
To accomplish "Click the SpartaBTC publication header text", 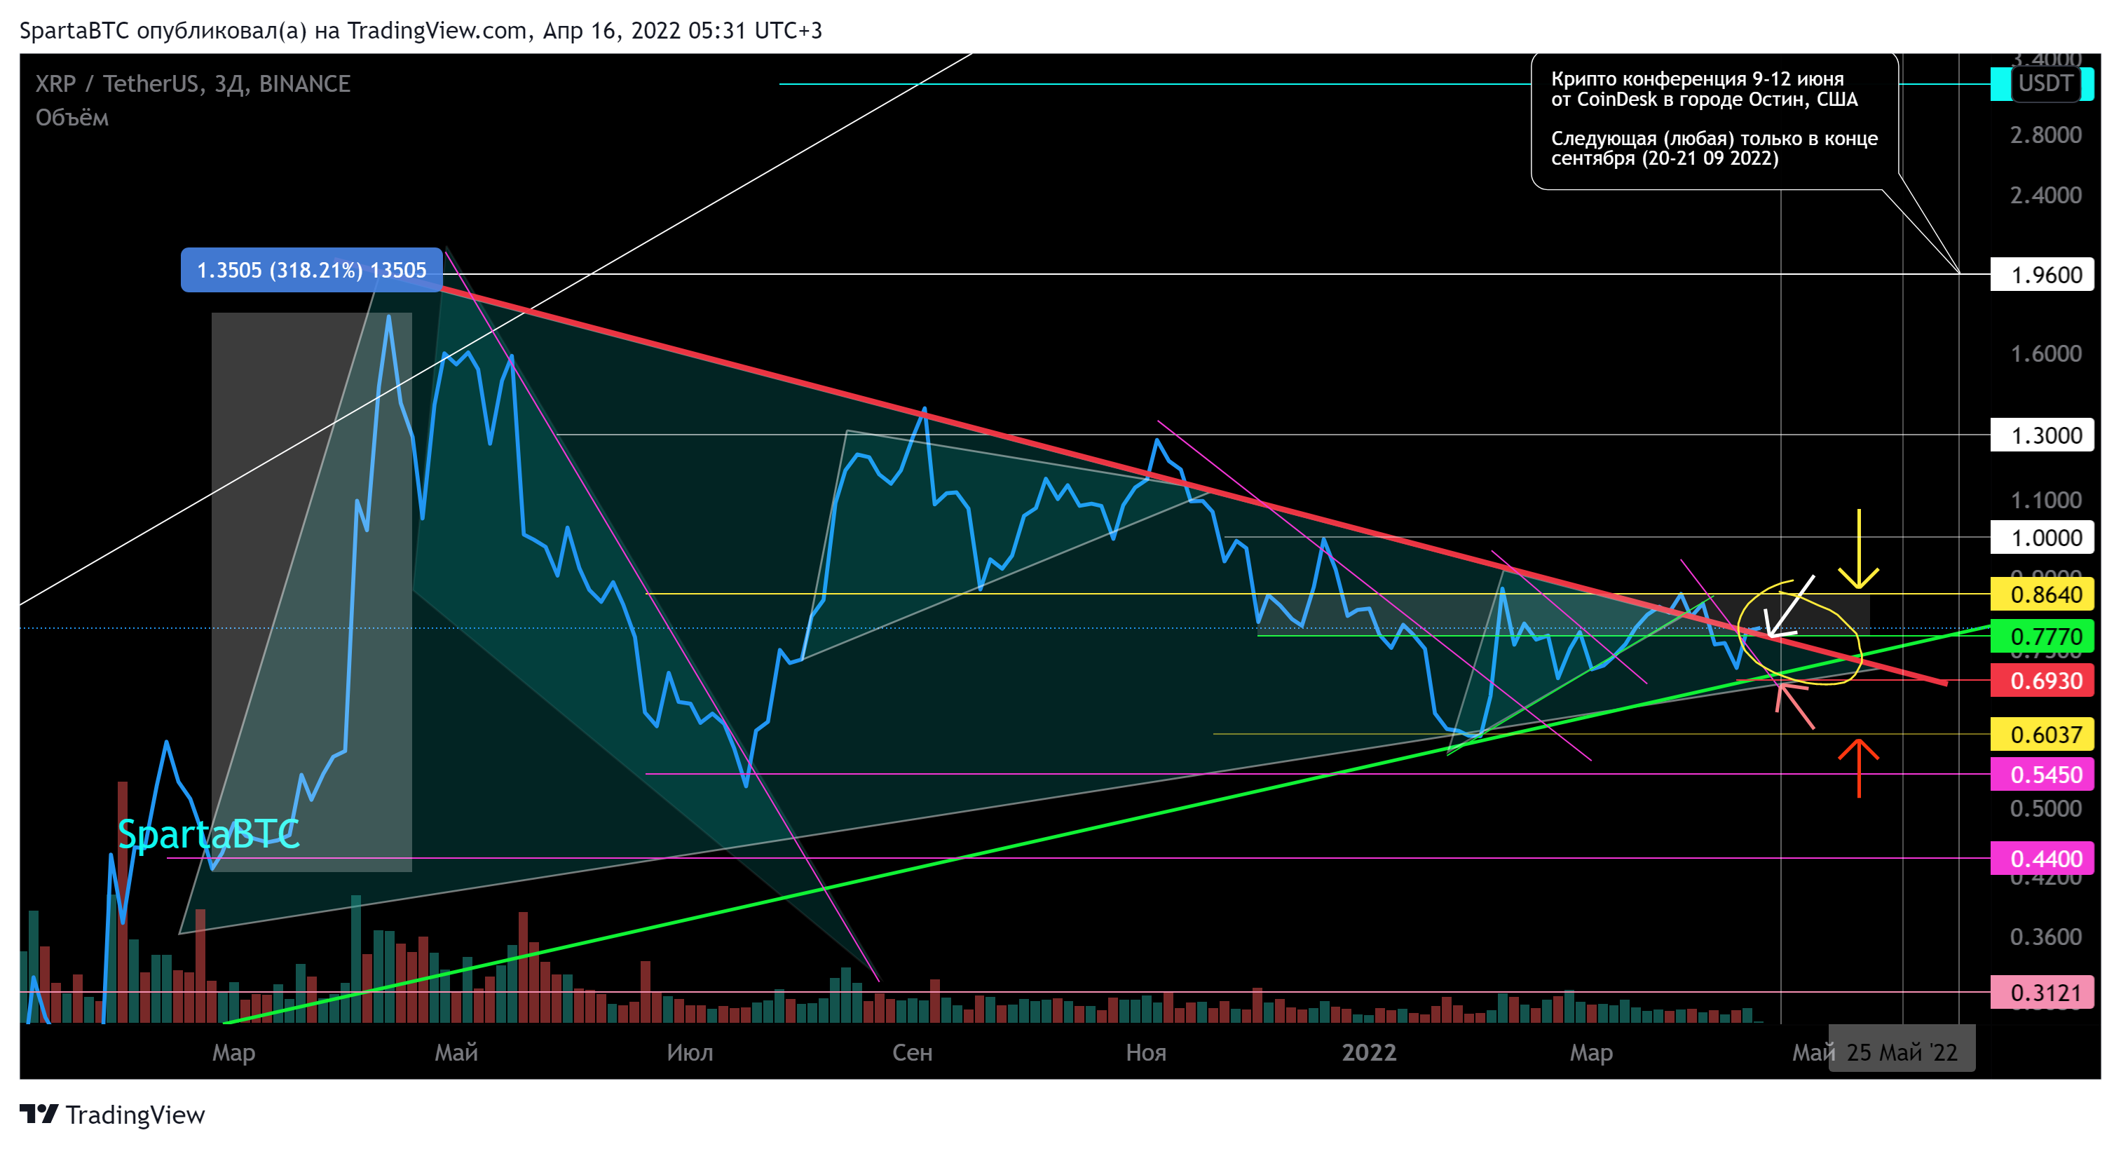I will point(421,30).
